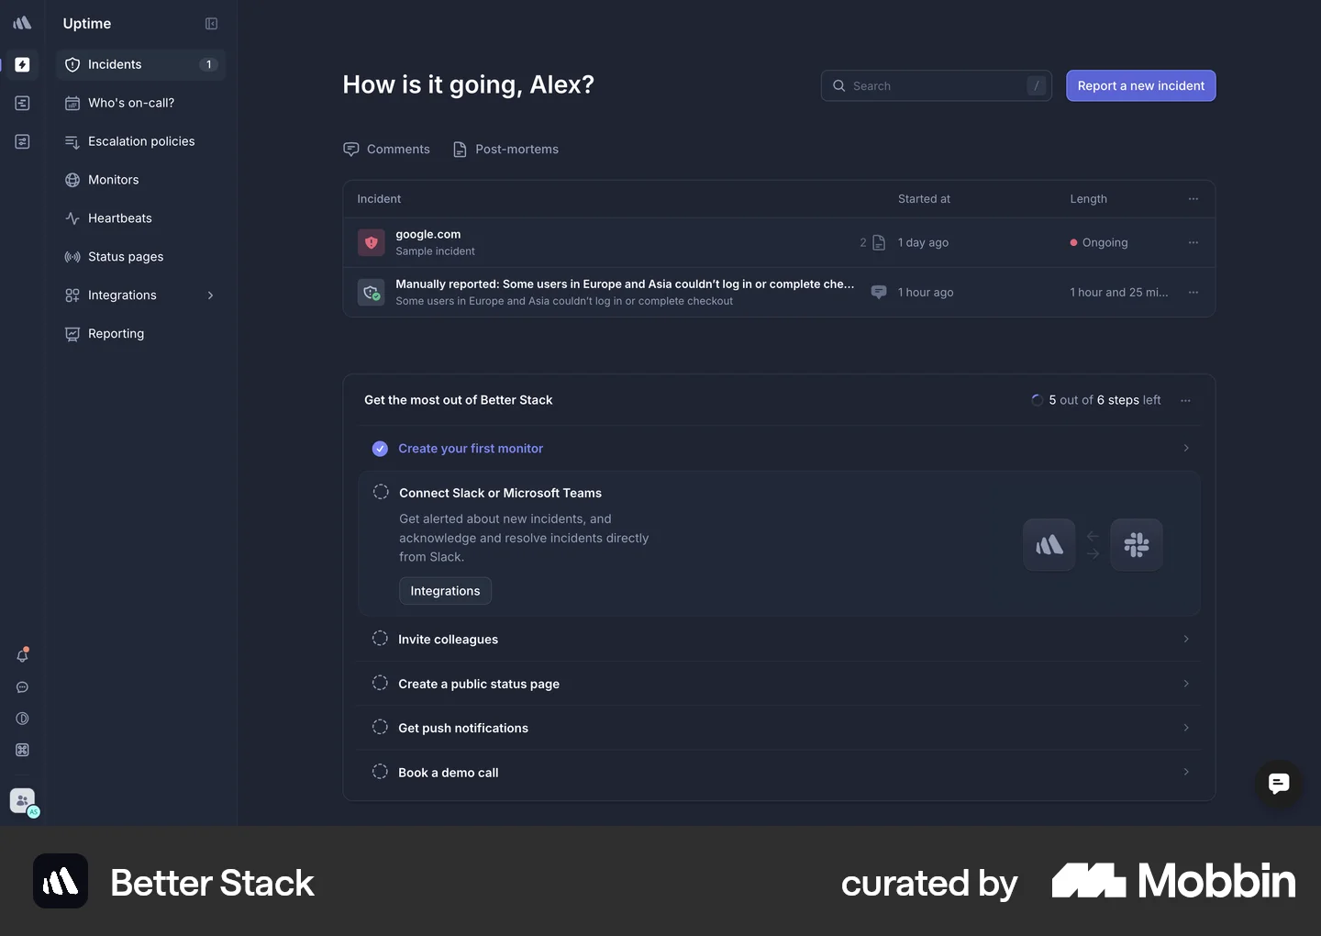Expand Create your first monitor chevron
1321x936 pixels.
(1186, 448)
